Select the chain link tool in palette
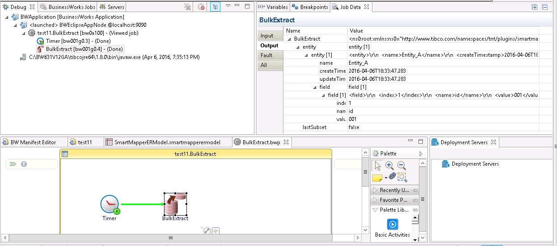Screen dimensions: 557x246 click(392, 176)
